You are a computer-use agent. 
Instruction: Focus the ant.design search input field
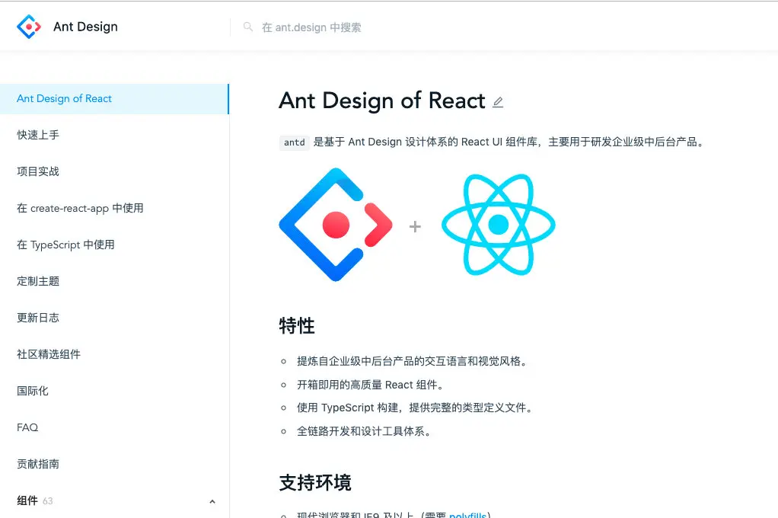311,27
